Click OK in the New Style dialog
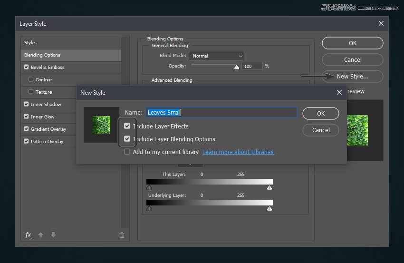 pos(320,113)
